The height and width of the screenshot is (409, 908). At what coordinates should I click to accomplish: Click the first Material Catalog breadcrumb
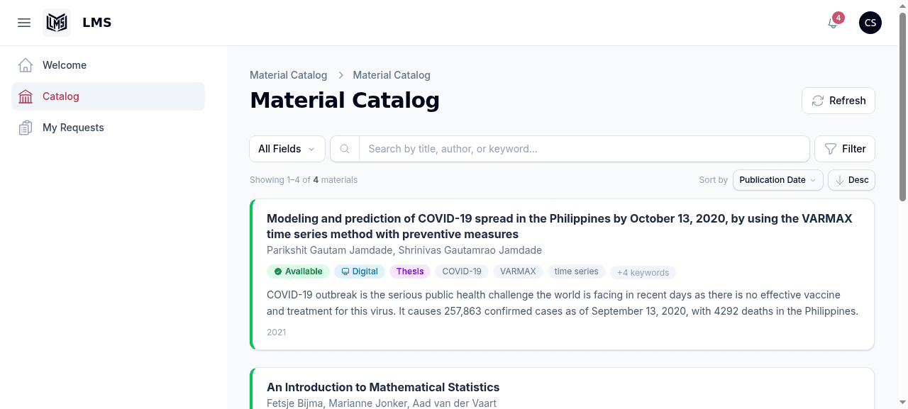tap(289, 75)
